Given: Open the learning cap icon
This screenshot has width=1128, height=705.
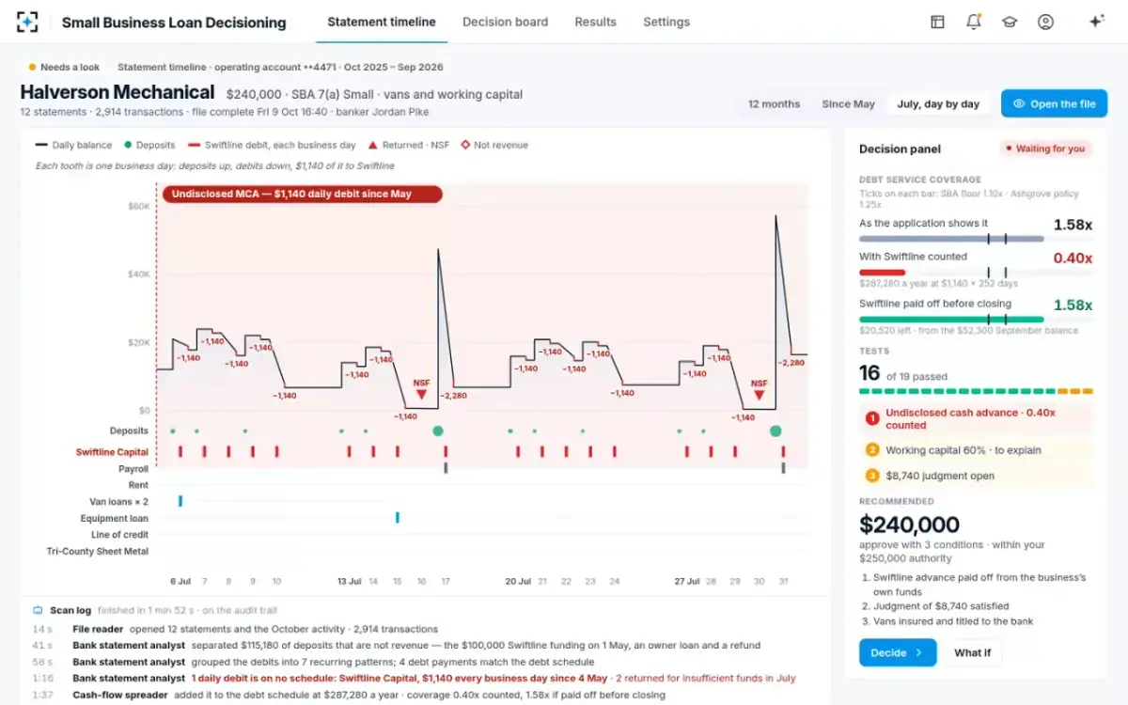Looking at the screenshot, I should point(1010,22).
